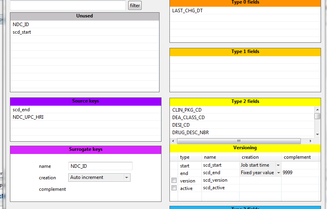Click the scd_version name cell

(220, 180)
